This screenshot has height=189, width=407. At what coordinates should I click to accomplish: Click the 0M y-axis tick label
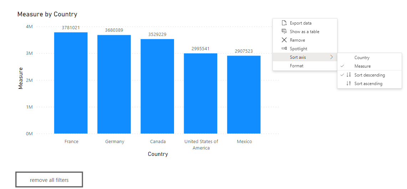click(x=29, y=134)
